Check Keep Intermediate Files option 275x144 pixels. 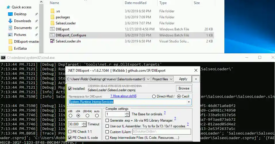click(x=107, y=138)
